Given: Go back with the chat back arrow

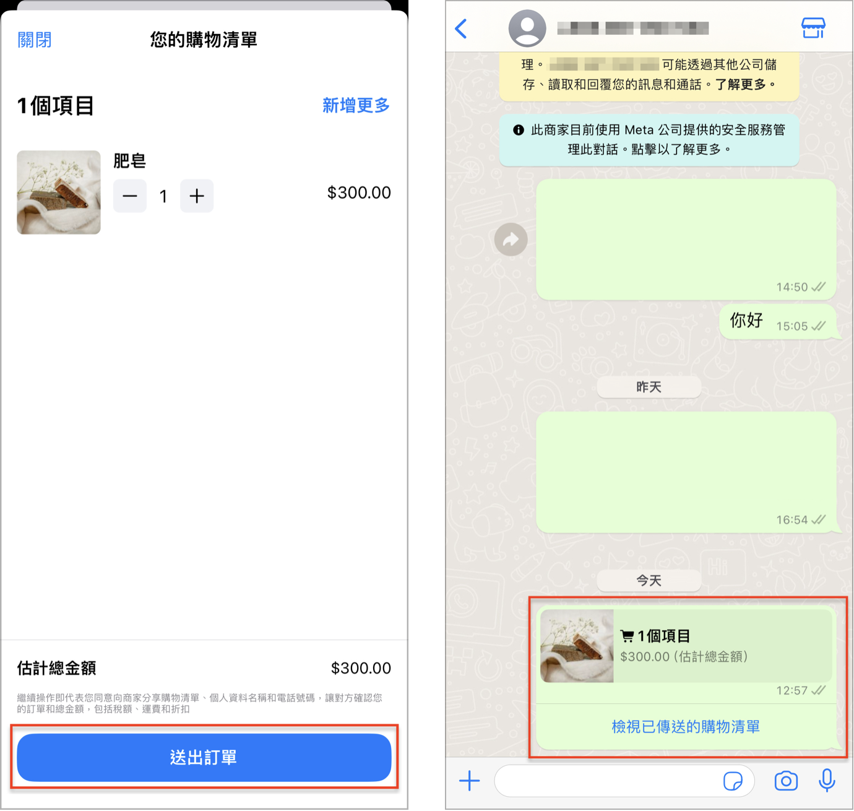Looking at the screenshot, I should coord(461,28).
